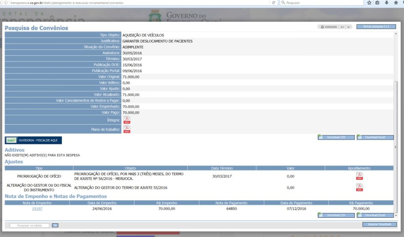Close the search with fechar pesquisa

pos(376,27)
